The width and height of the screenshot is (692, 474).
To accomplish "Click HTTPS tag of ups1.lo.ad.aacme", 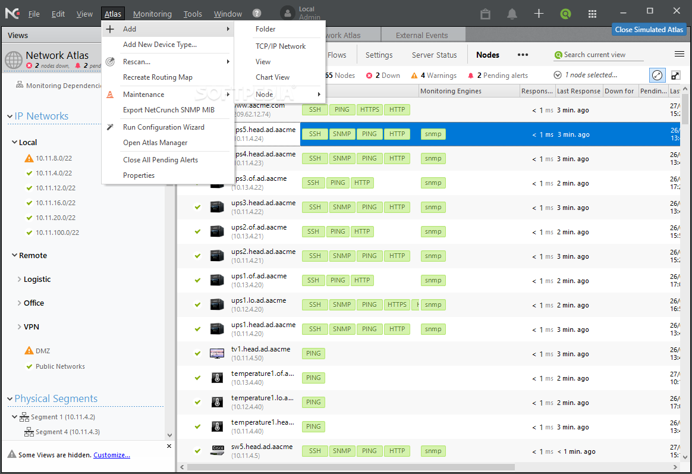I will click(397, 305).
